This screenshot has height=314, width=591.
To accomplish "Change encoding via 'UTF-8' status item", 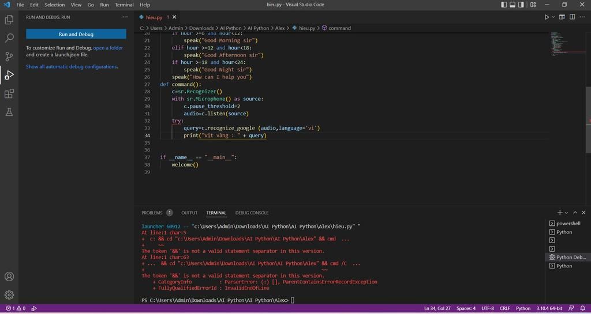I will pos(488,308).
